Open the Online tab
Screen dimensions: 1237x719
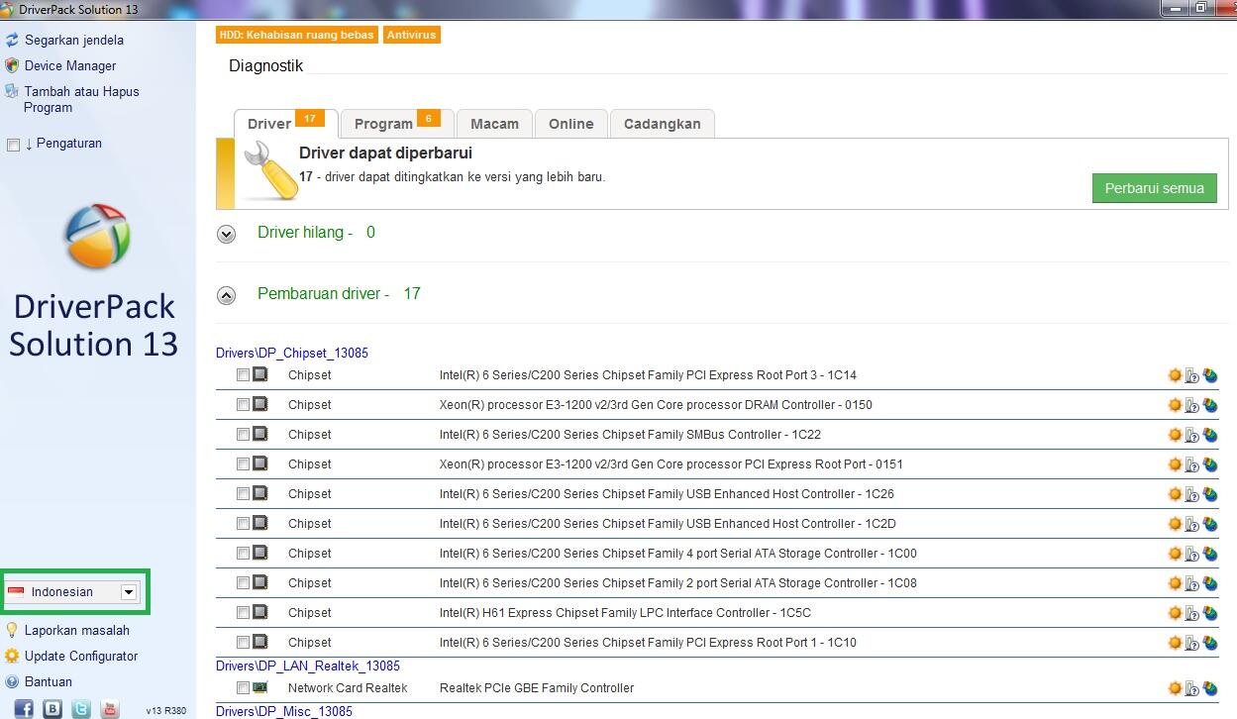571,124
